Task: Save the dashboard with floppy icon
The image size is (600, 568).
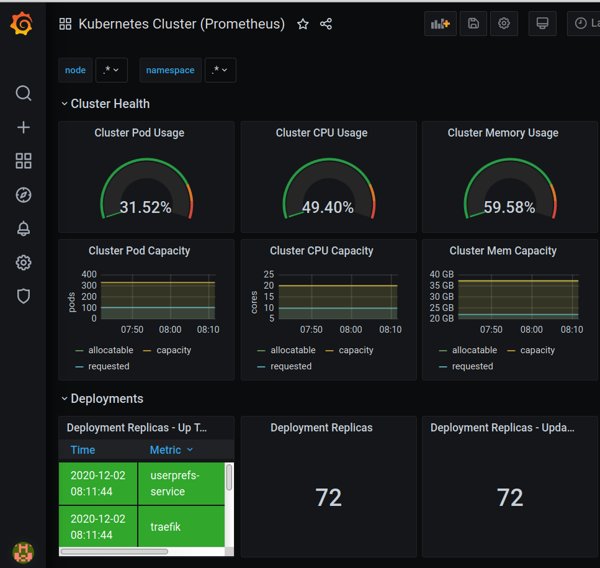Action: 473,24
